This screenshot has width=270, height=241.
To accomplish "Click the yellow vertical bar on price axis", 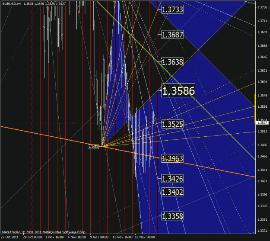I will pyautogui.click(x=255, y=108).
